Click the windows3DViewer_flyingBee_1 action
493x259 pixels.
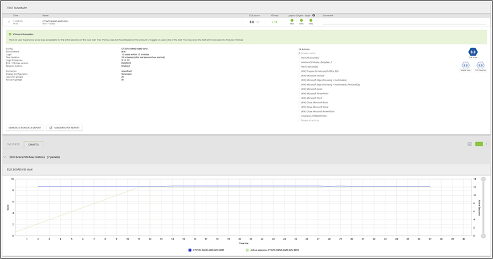point(316,62)
